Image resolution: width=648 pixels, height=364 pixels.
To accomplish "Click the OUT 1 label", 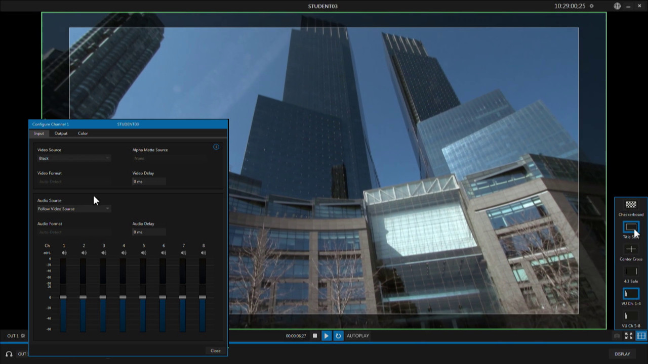I will pyautogui.click(x=13, y=336).
